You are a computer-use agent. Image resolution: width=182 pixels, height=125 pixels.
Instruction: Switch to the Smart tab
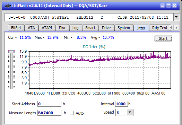(90, 28)
